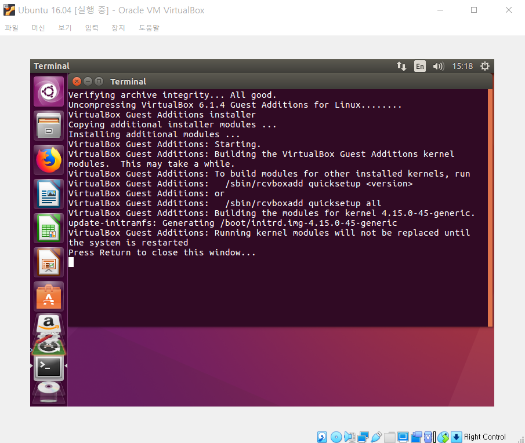Viewport: 525px width, 443px height.
Task: Click the Terminal window title label
Action: pyautogui.click(x=128, y=82)
